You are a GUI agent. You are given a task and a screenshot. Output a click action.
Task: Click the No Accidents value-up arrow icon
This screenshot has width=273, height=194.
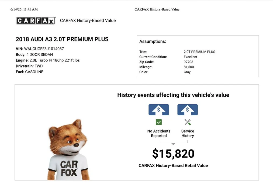point(159,110)
